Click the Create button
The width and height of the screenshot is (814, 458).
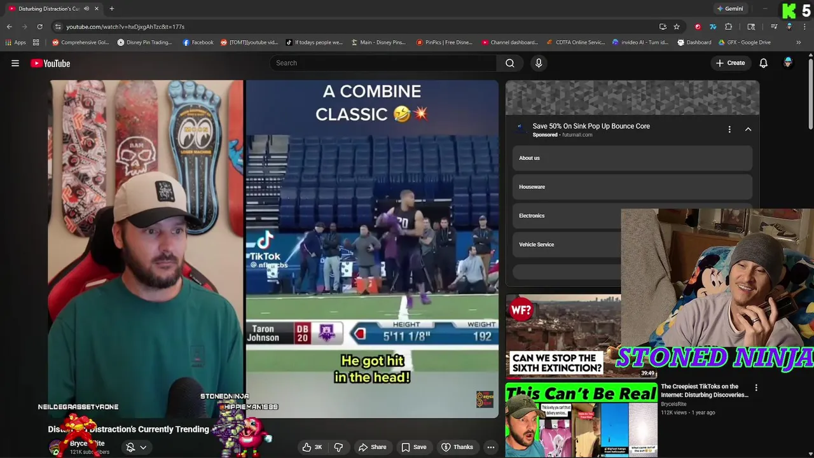tap(730, 63)
